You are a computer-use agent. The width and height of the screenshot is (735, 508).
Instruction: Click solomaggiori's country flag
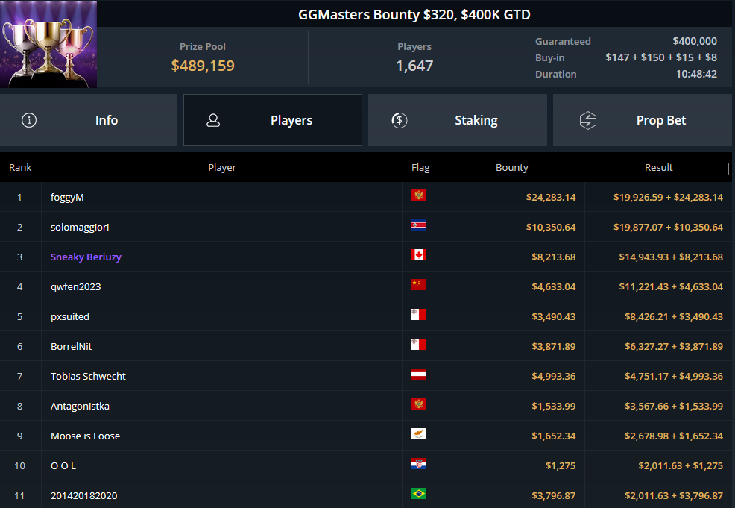point(419,225)
